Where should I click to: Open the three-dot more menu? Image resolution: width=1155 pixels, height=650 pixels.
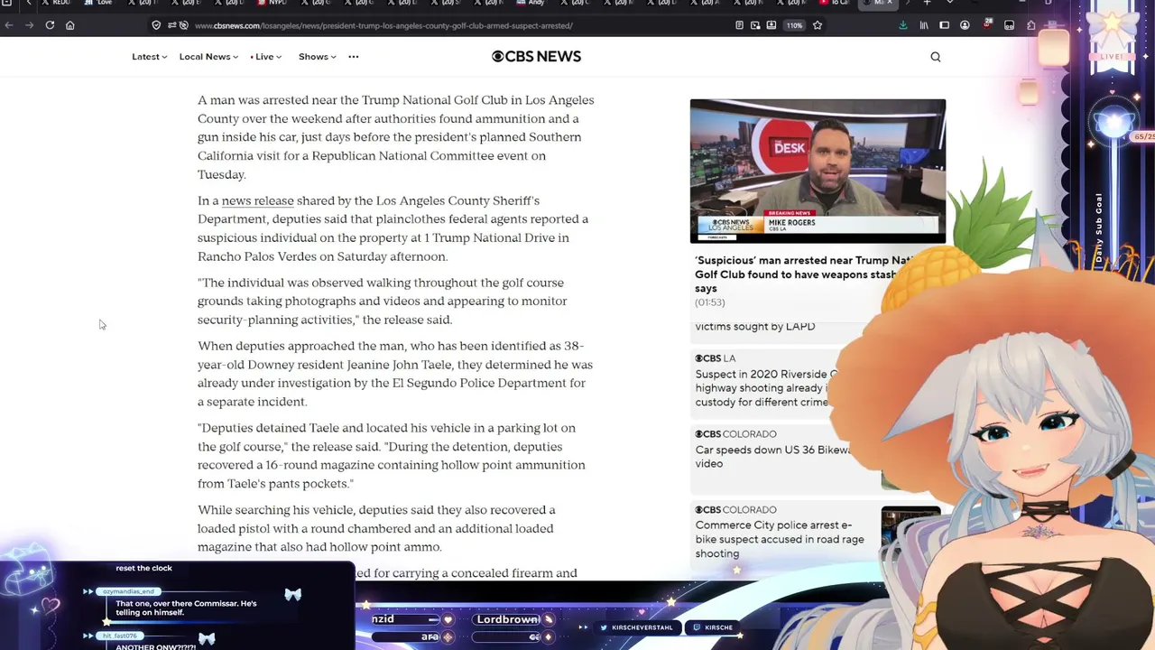click(x=354, y=57)
